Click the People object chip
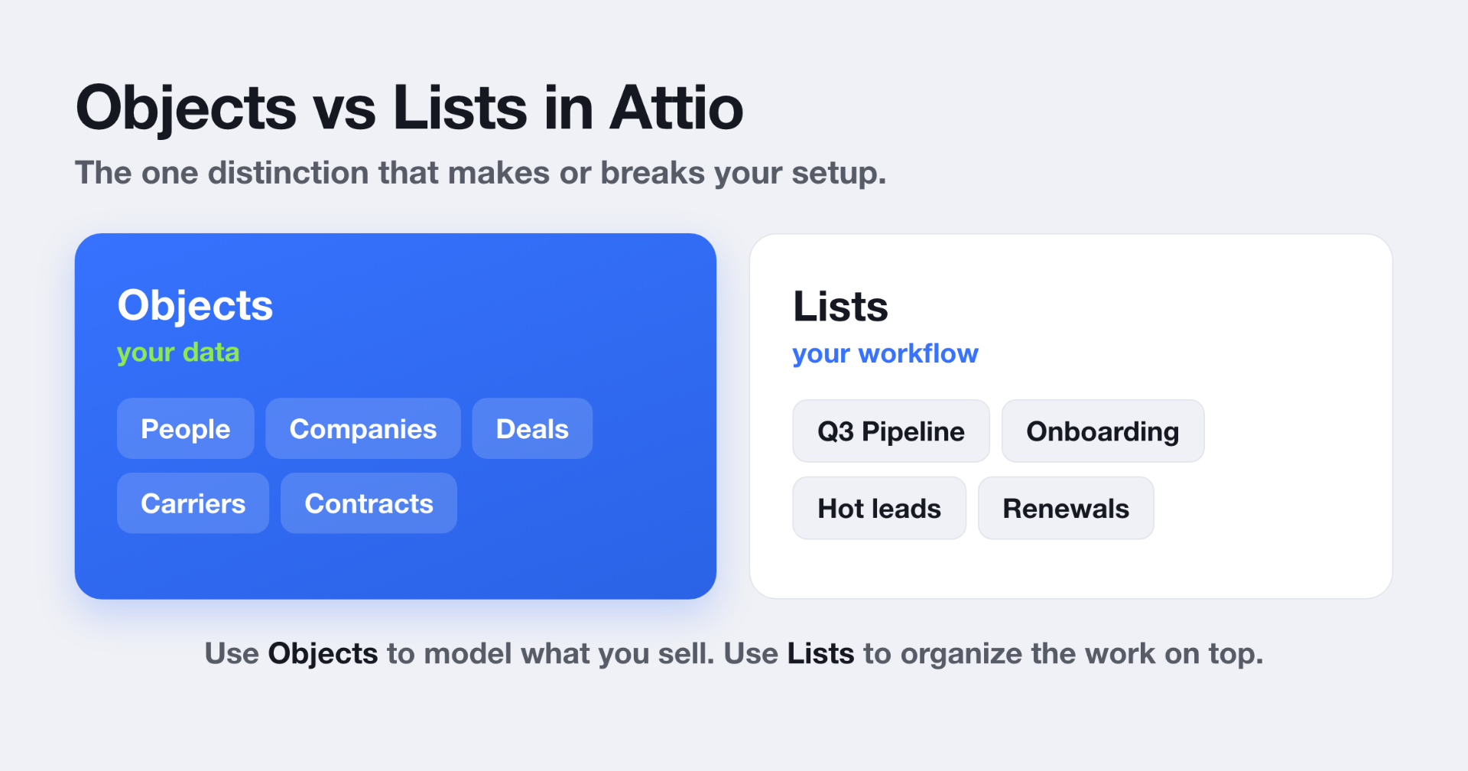Image resolution: width=1468 pixels, height=771 pixels. coord(185,428)
